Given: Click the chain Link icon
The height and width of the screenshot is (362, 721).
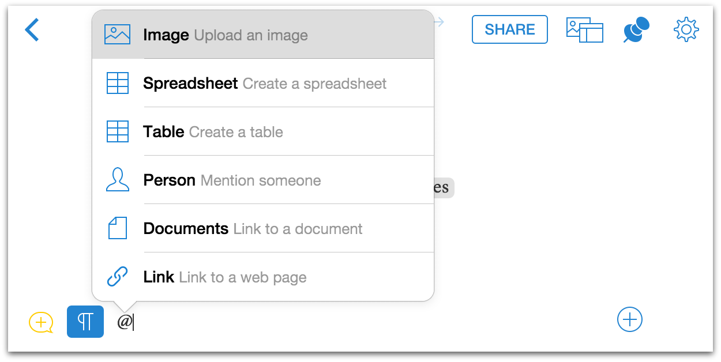Looking at the screenshot, I should (x=118, y=277).
